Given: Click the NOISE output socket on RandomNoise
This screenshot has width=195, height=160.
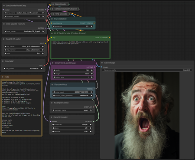Looking at the screenshot, I should pyautogui.click(x=94, y=89).
